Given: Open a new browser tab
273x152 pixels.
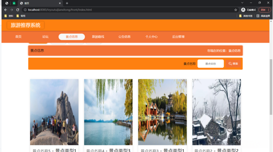Looking at the screenshot, I should (x=67, y=3).
